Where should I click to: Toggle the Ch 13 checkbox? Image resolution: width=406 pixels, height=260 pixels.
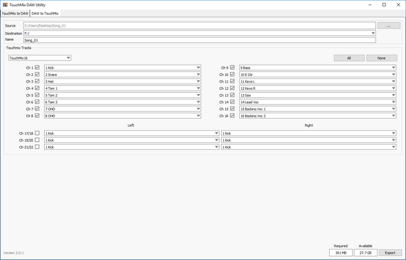(x=232, y=95)
